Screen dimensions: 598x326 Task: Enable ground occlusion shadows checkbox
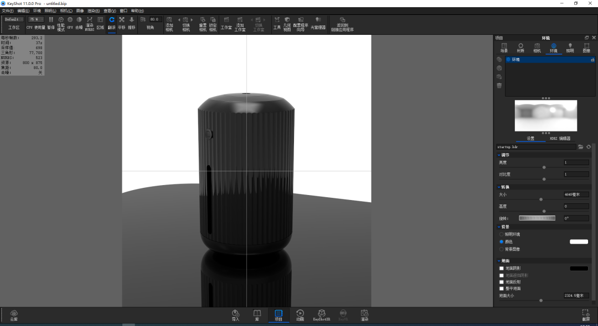click(502, 275)
